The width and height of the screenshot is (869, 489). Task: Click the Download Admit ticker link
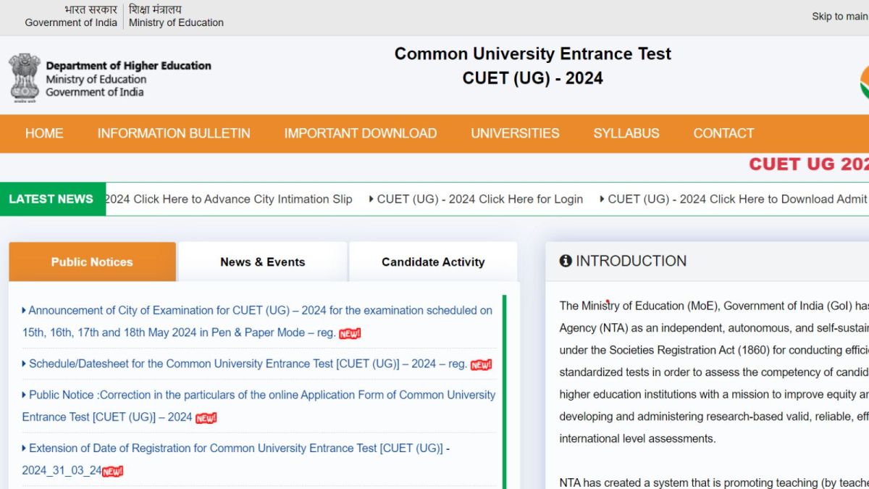[736, 199]
